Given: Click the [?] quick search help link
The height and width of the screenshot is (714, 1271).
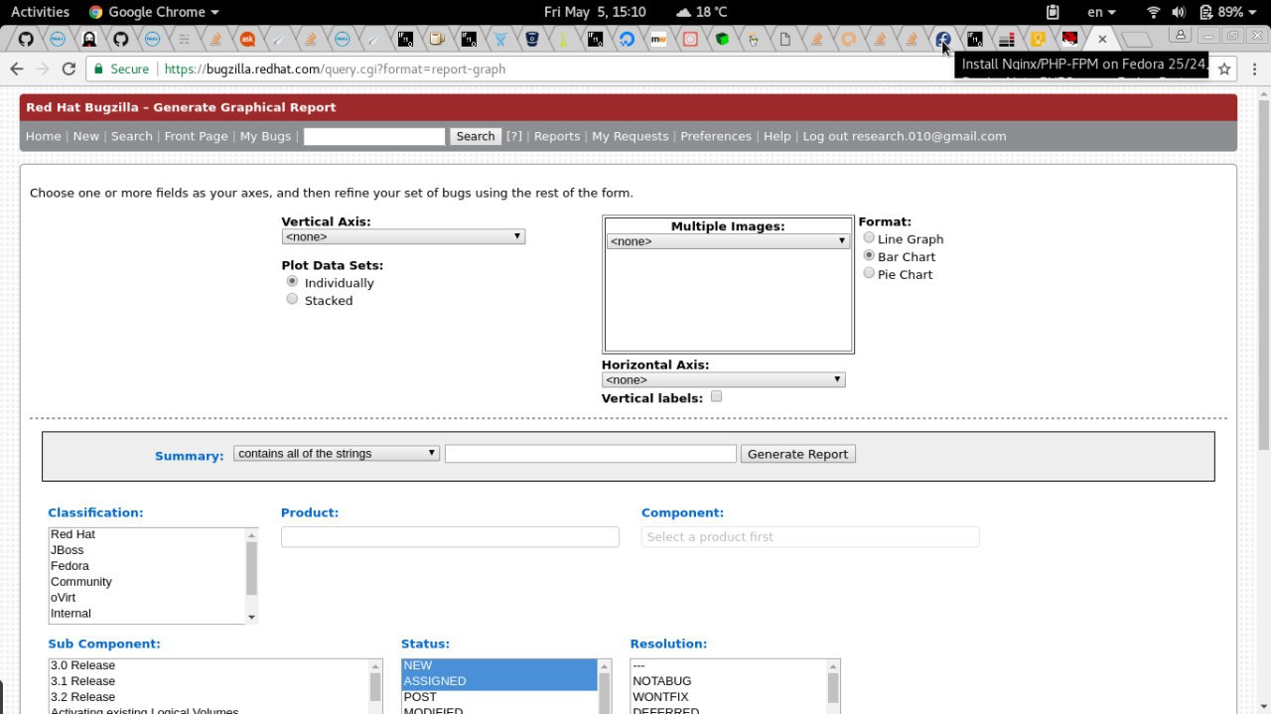Looking at the screenshot, I should (514, 136).
